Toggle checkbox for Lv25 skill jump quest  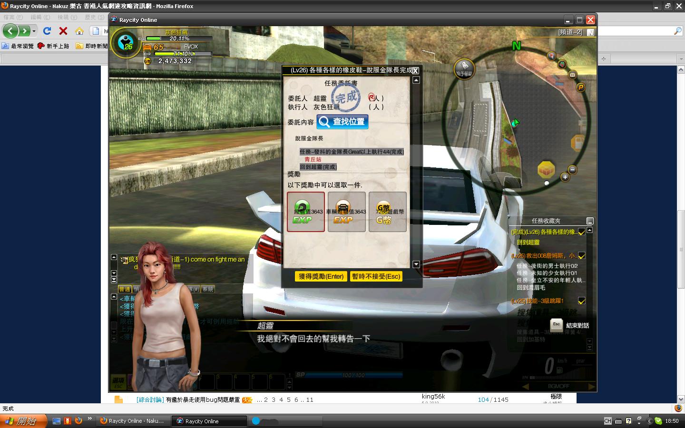tap(581, 301)
